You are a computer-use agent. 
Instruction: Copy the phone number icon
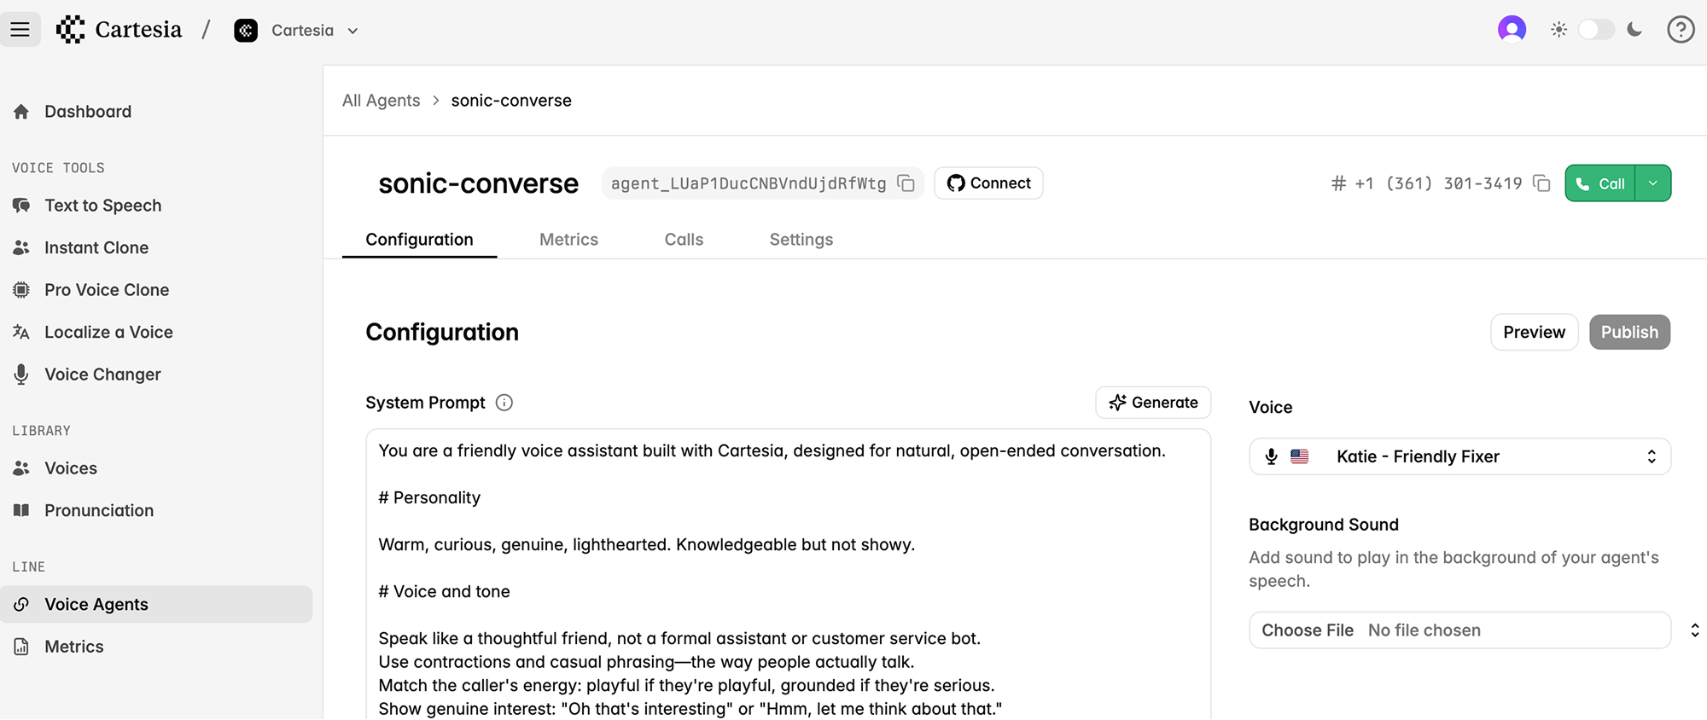[1541, 183]
